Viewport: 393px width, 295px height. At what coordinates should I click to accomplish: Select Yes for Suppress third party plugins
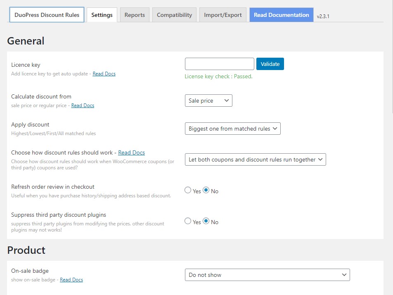(x=188, y=221)
